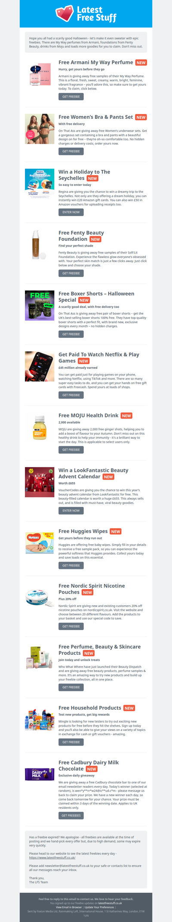Open the MOJU ginger shot bottle image
This screenshot has height=922, width=172.
pos(40,427)
